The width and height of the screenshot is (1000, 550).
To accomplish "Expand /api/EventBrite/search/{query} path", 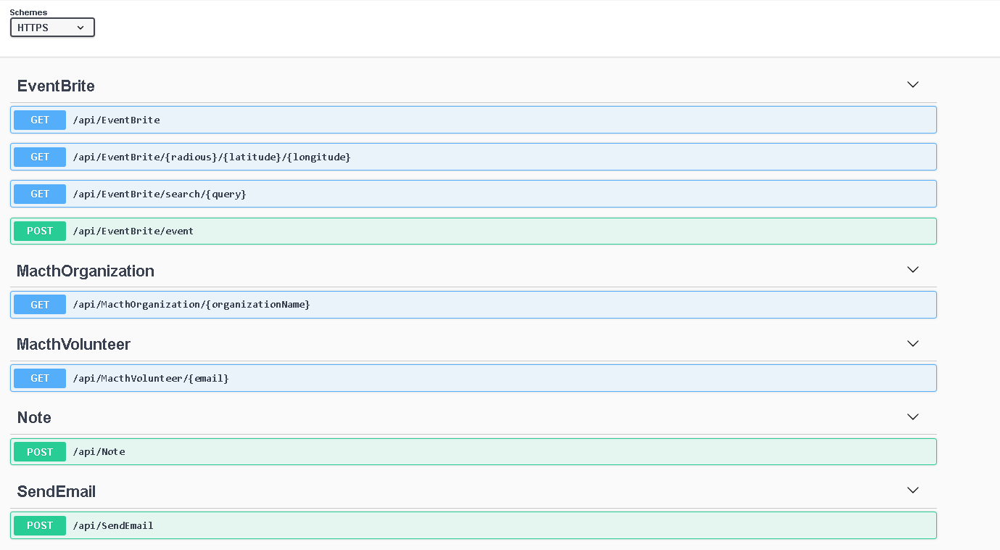I will pyautogui.click(x=160, y=194).
